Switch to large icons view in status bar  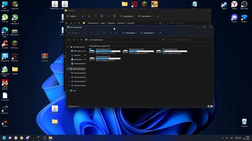(211, 106)
